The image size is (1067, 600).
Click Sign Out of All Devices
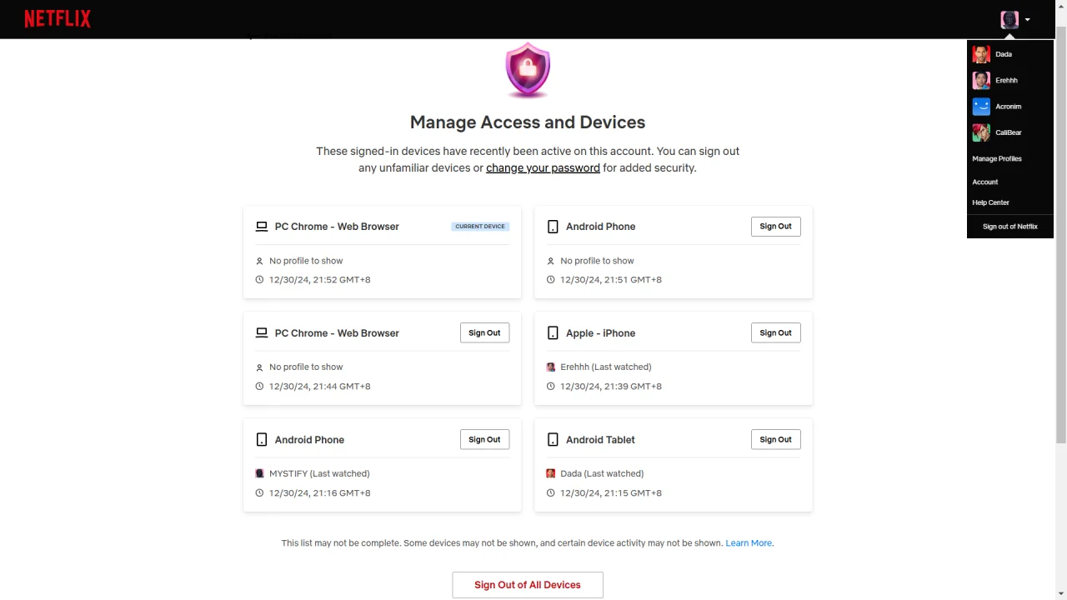coord(528,585)
